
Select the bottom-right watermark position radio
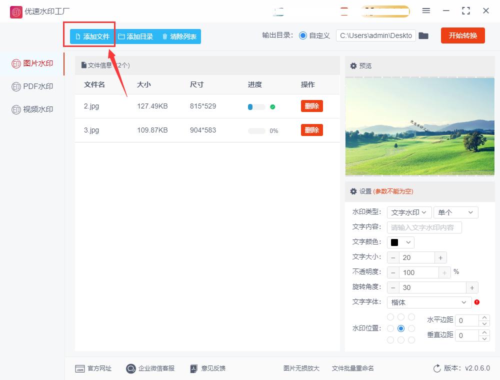411,339
